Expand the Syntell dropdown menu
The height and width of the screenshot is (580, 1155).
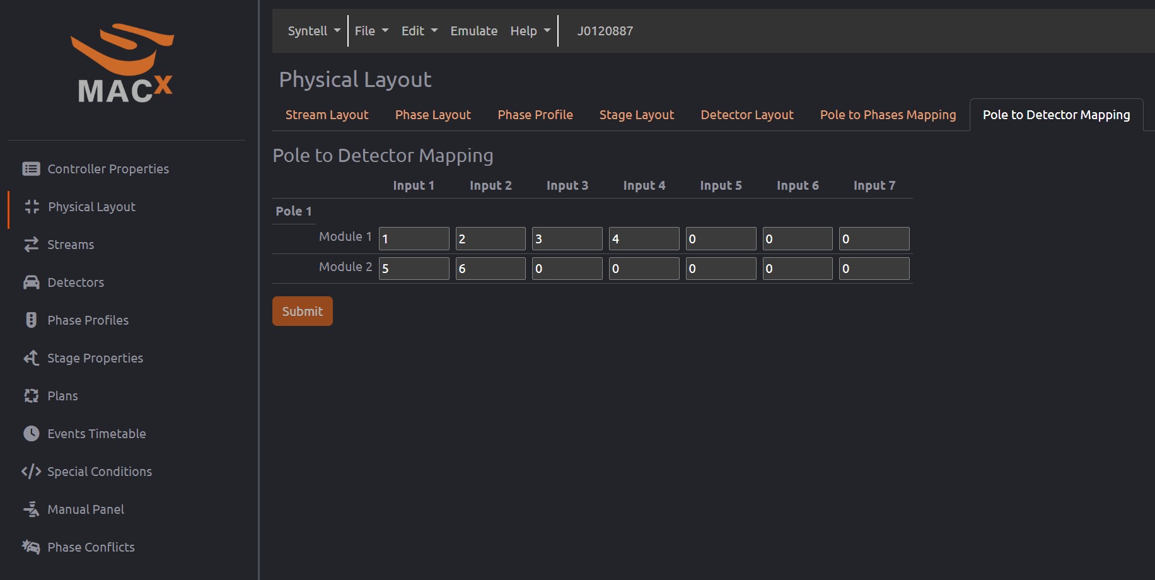click(313, 31)
